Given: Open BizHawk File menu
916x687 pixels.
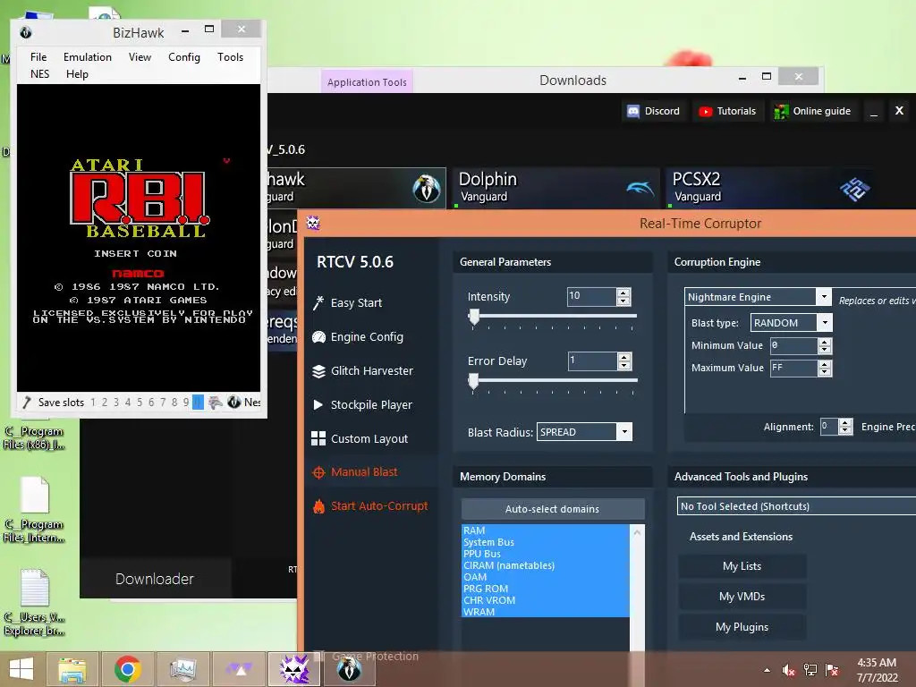Looking at the screenshot, I should tap(38, 56).
